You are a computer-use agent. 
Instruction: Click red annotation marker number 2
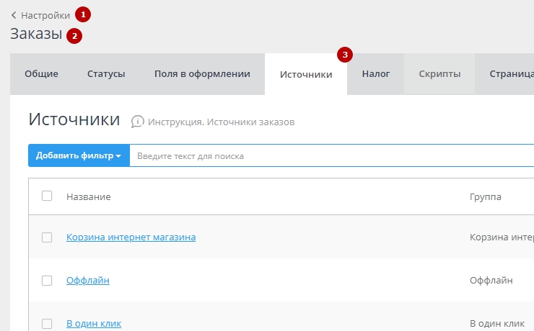point(74,35)
